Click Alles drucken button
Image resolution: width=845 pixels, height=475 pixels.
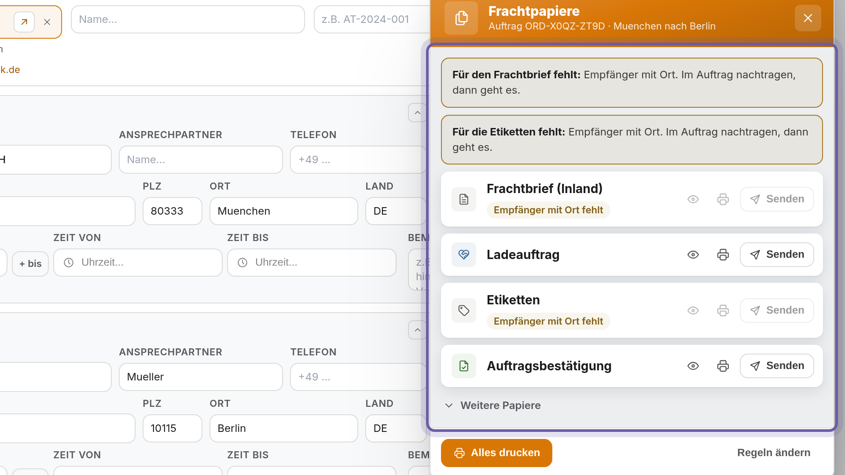pos(496,453)
